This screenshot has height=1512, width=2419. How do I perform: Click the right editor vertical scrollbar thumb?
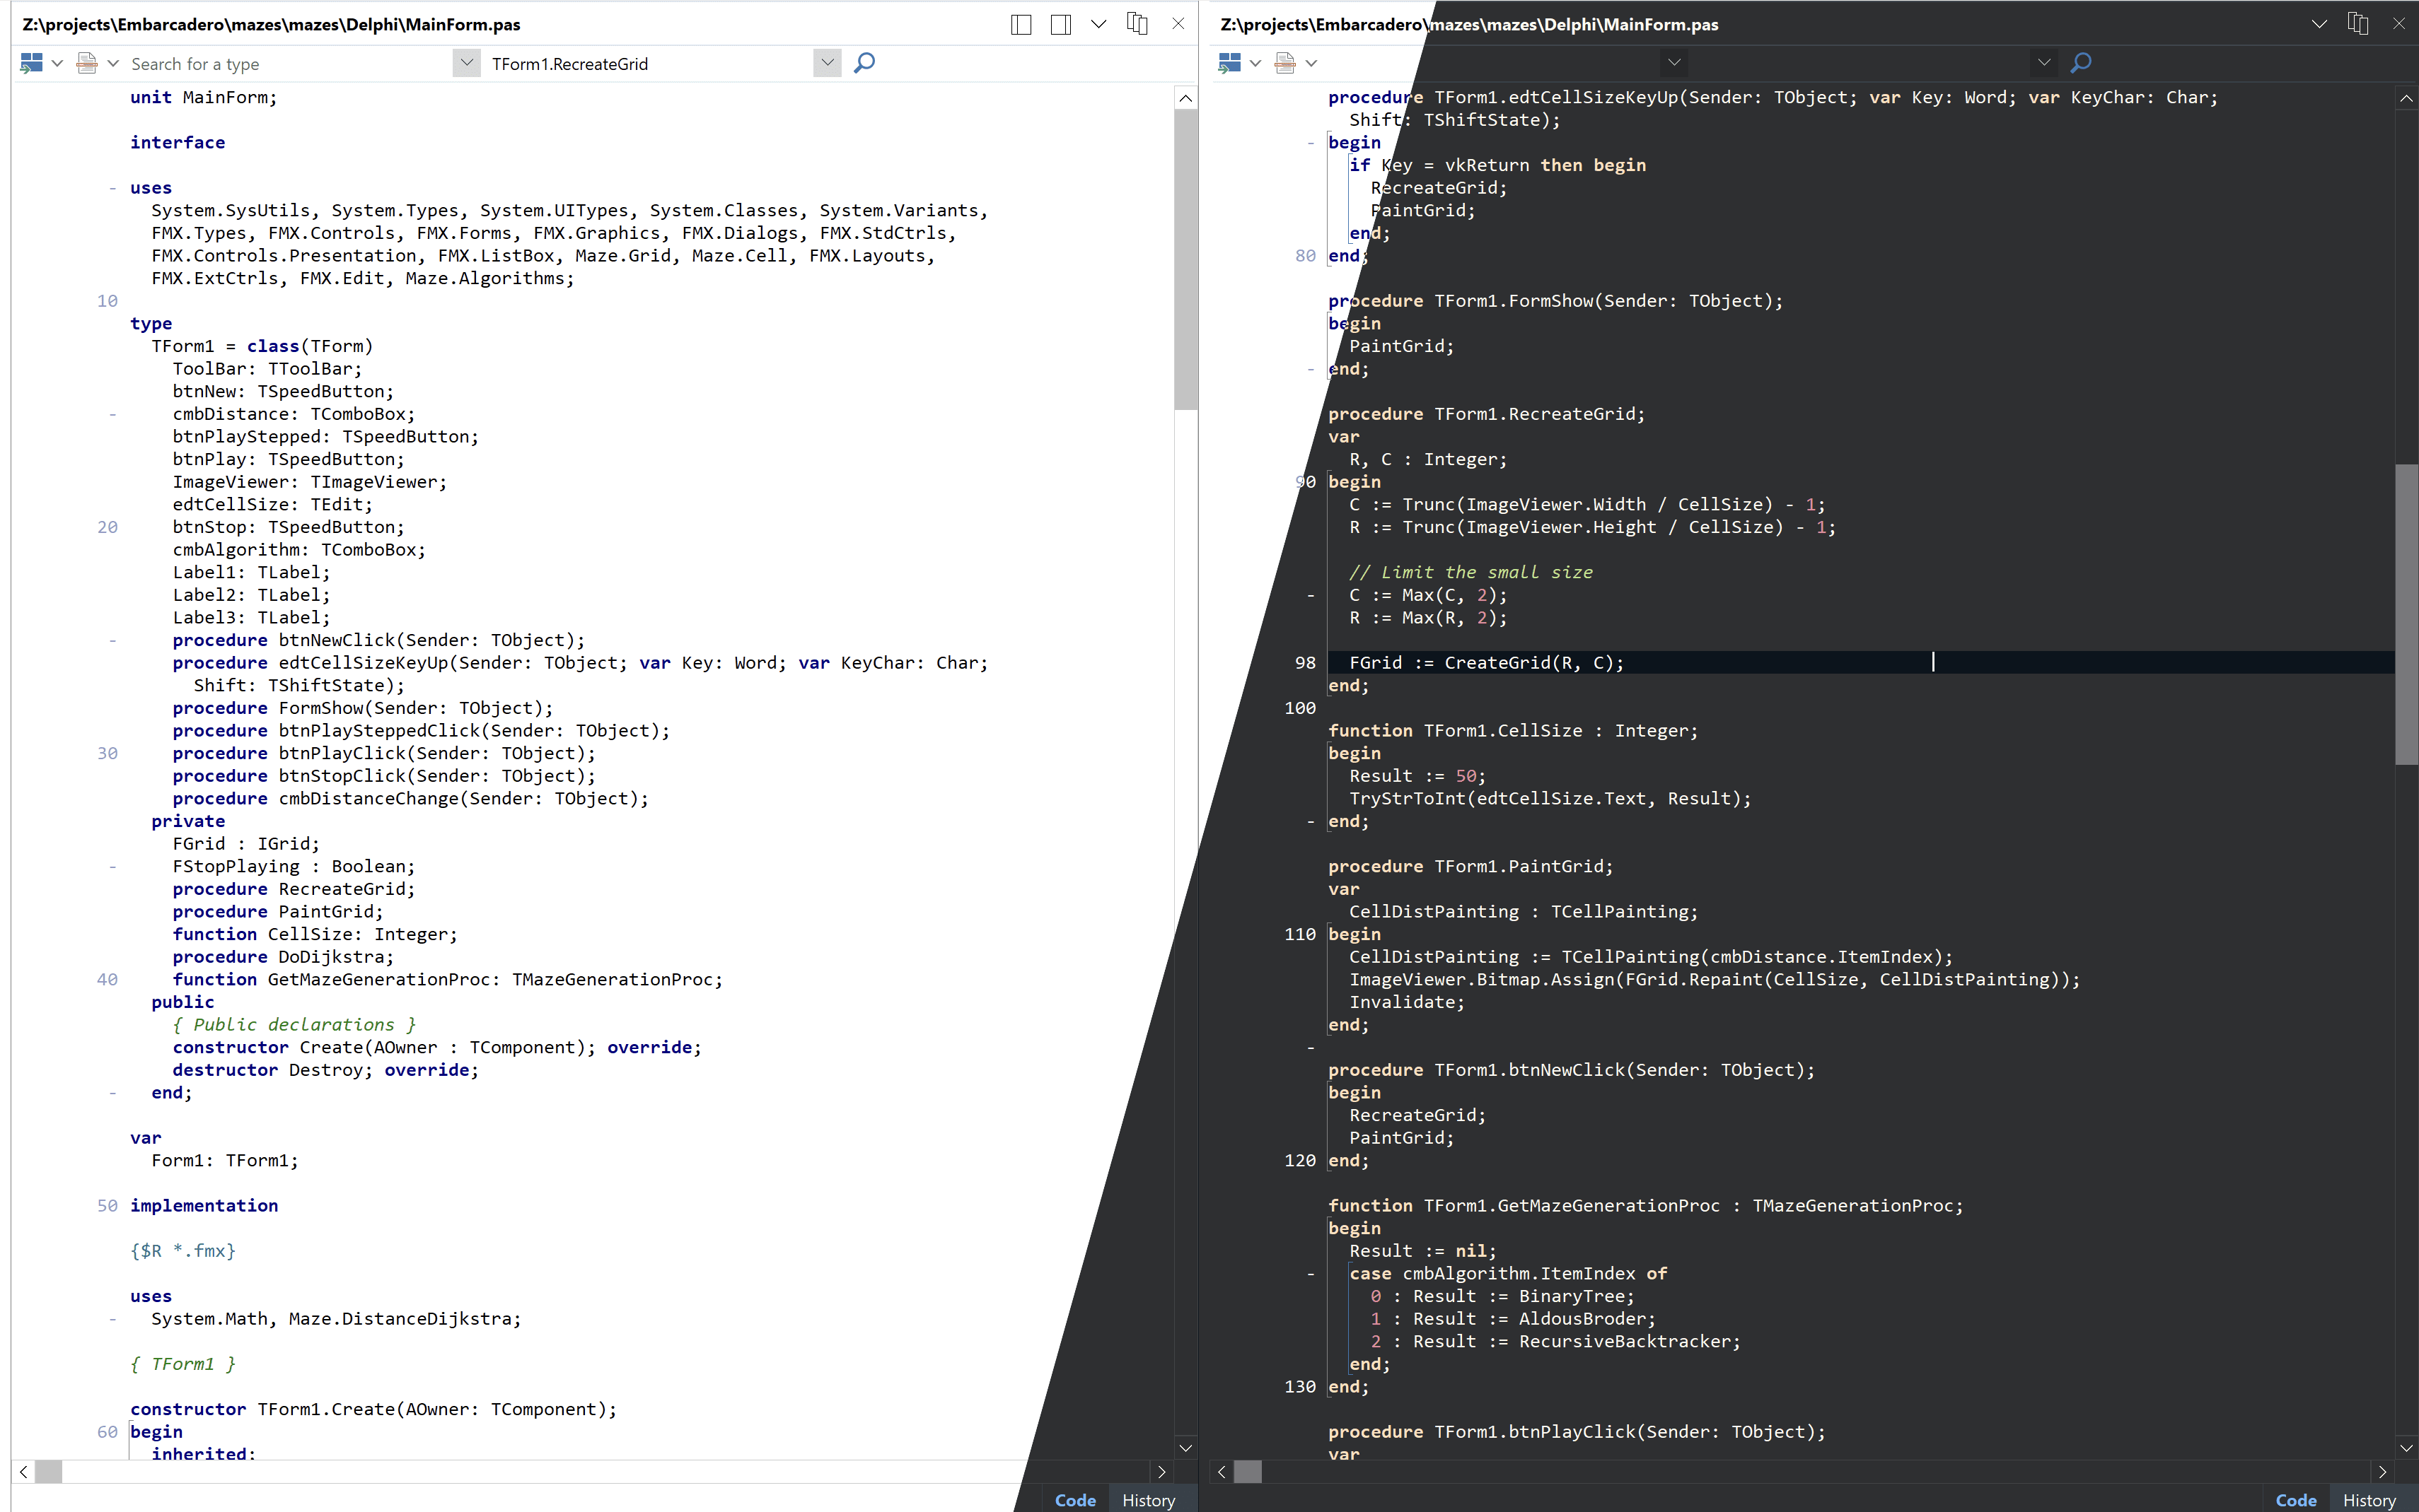(2407, 615)
